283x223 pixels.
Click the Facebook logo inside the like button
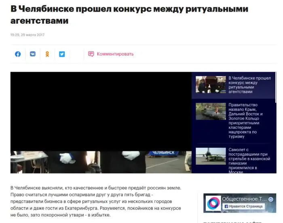(x=226, y=206)
